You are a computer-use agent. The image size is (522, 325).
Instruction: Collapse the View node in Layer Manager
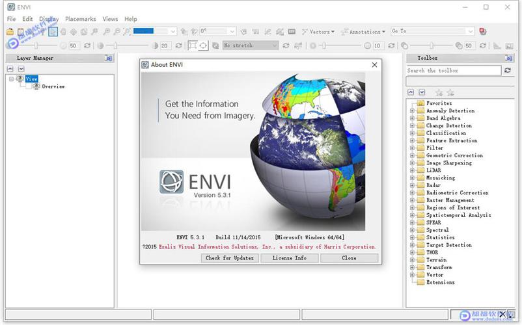pos(11,79)
